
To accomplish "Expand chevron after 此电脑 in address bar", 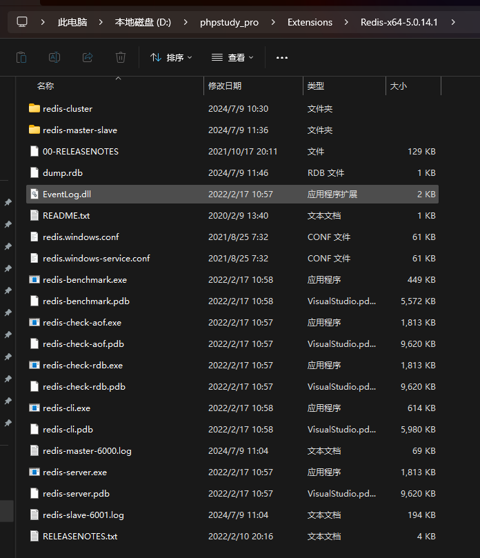I will click(101, 22).
